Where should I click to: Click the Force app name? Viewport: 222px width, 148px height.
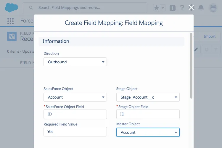coord(27,21)
